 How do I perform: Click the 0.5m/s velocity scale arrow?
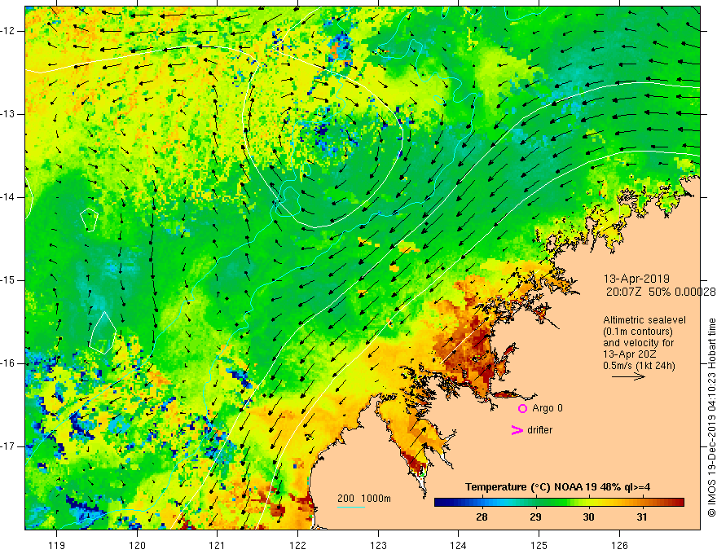(x=628, y=376)
